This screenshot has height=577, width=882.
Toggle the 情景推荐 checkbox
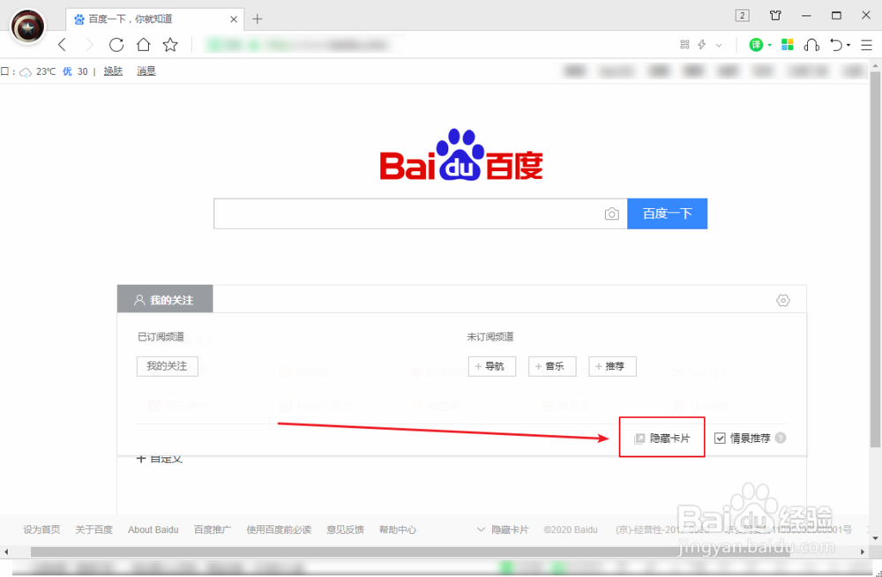point(720,438)
